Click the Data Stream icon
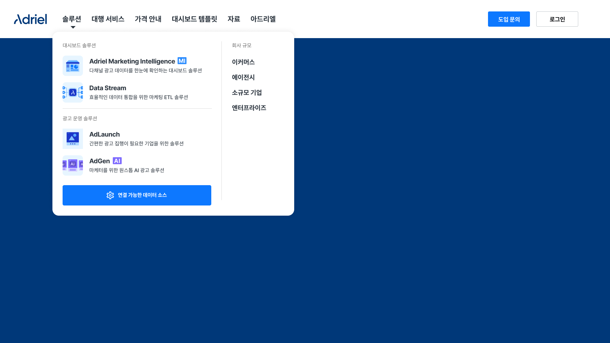The height and width of the screenshot is (343, 610). [73, 92]
